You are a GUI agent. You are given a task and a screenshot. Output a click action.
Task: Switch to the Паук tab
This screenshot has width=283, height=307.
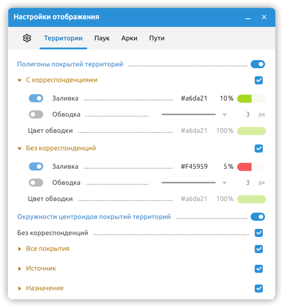tap(102, 38)
